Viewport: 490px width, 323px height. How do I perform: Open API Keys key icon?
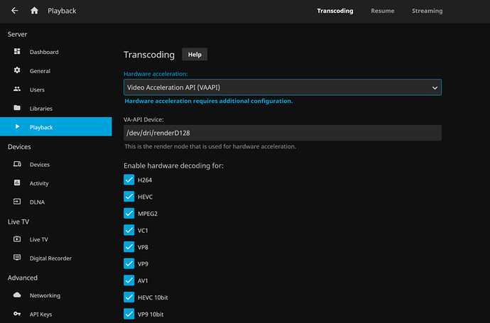tap(17, 314)
